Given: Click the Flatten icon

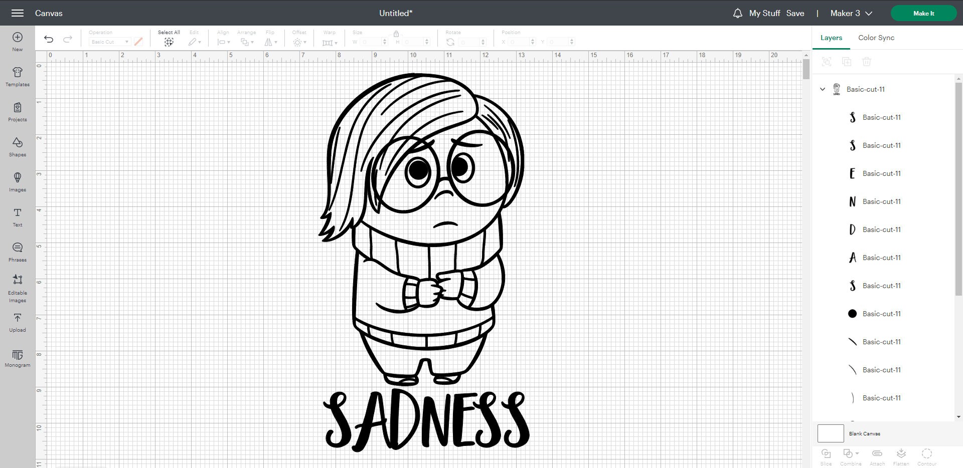Looking at the screenshot, I should coord(901,455).
